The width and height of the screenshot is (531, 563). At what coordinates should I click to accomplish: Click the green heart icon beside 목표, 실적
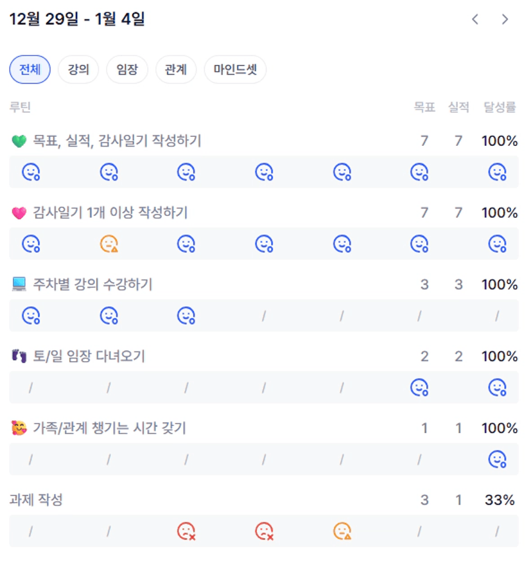(x=19, y=141)
